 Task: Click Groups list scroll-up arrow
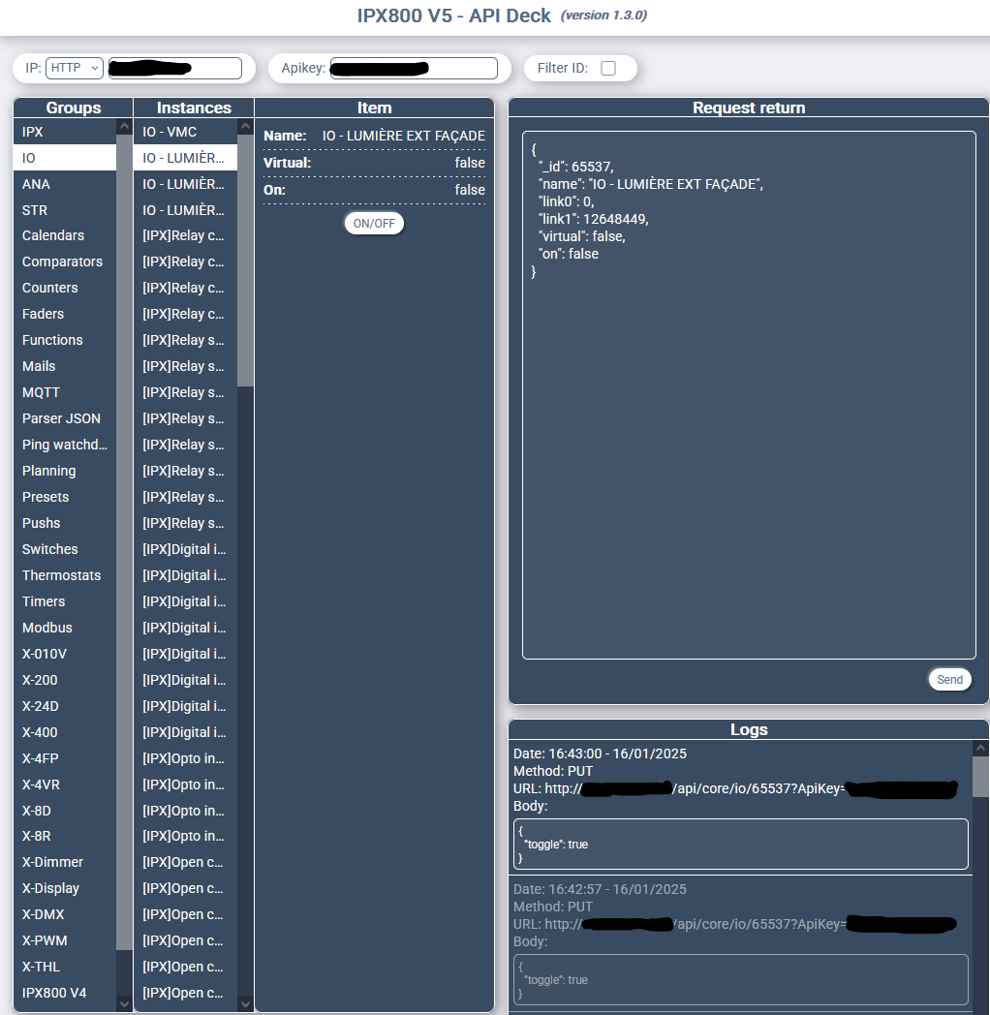(124, 127)
